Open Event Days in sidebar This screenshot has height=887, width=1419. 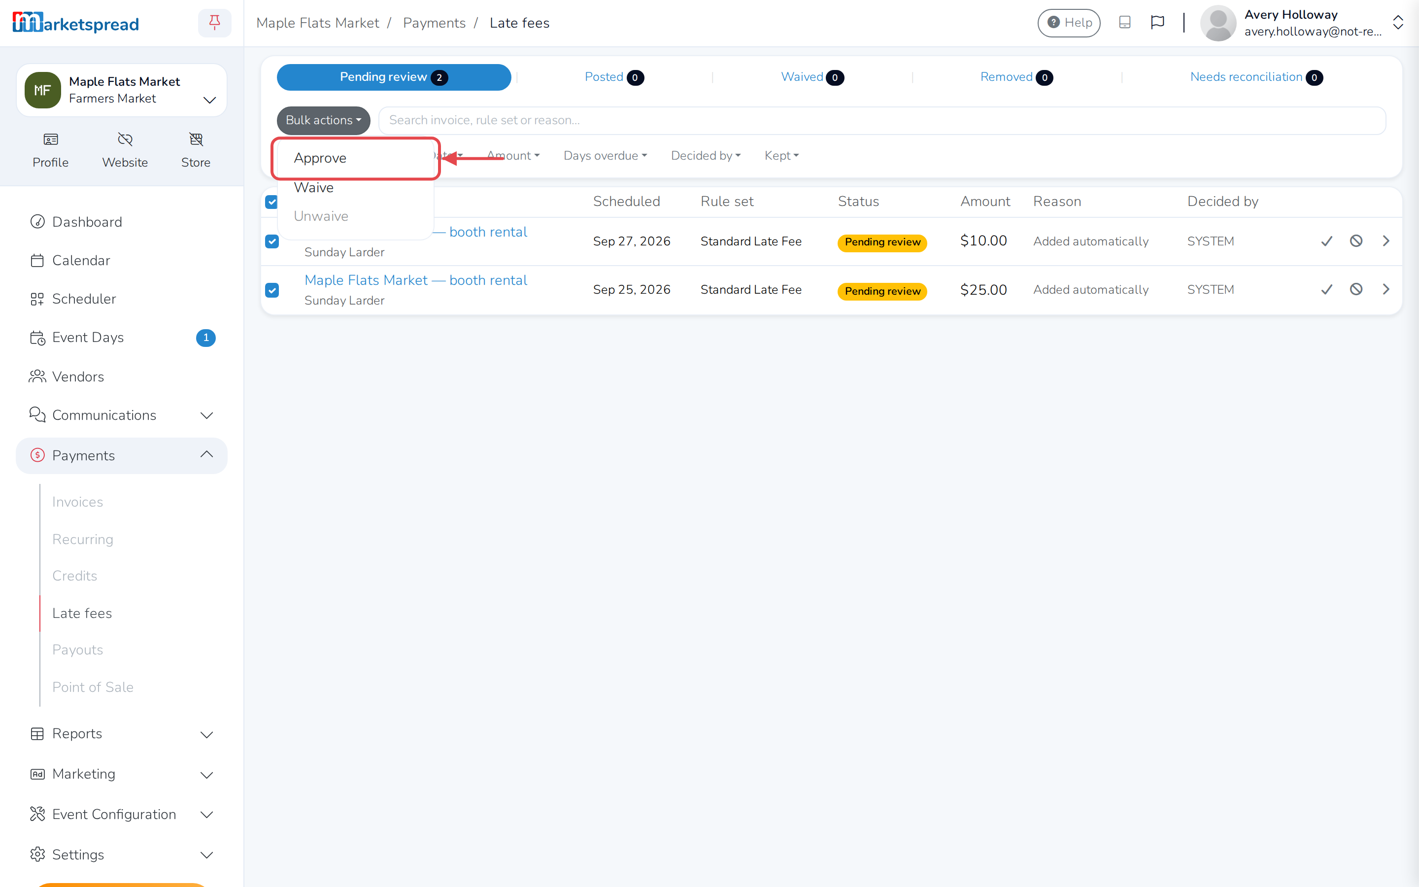point(121,338)
